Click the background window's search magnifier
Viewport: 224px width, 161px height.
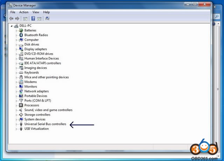(217, 16)
